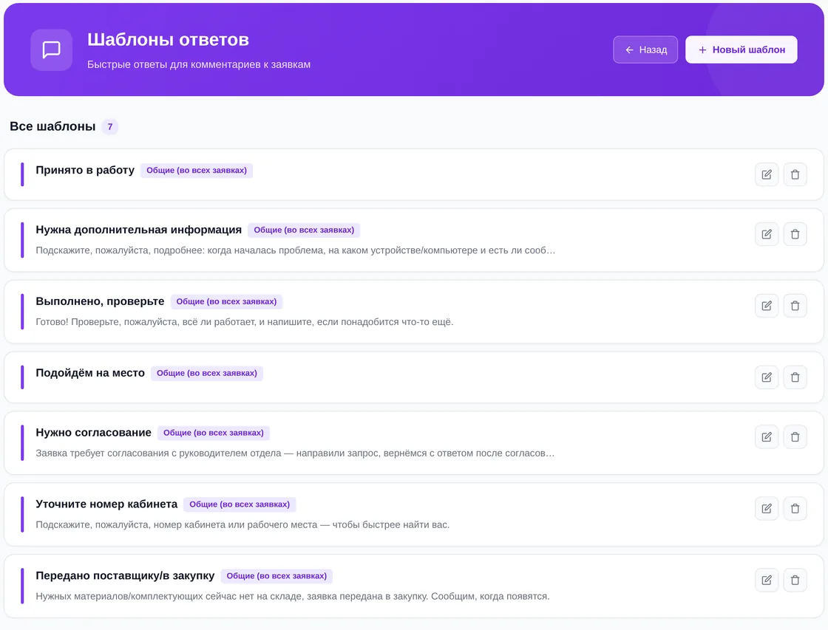Click the "Общие" badge next to "Выполнено, проверьте"

point(226,302)
